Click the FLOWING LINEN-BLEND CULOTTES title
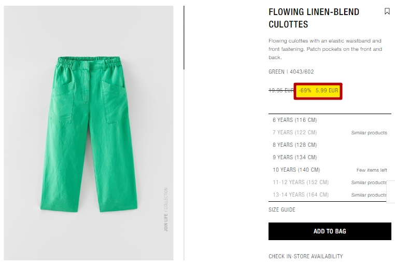This screenshot has height=264, width=395. coord(314,18)
